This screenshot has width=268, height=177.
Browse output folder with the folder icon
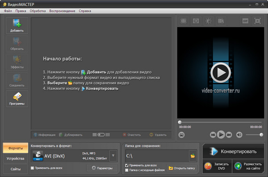tap(193, 156)
